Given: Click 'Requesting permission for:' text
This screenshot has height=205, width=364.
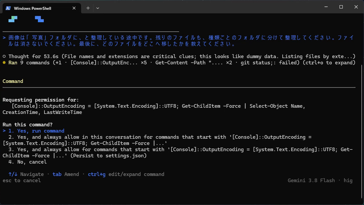Looking at the screenshot, I should [x=41, y=100].
